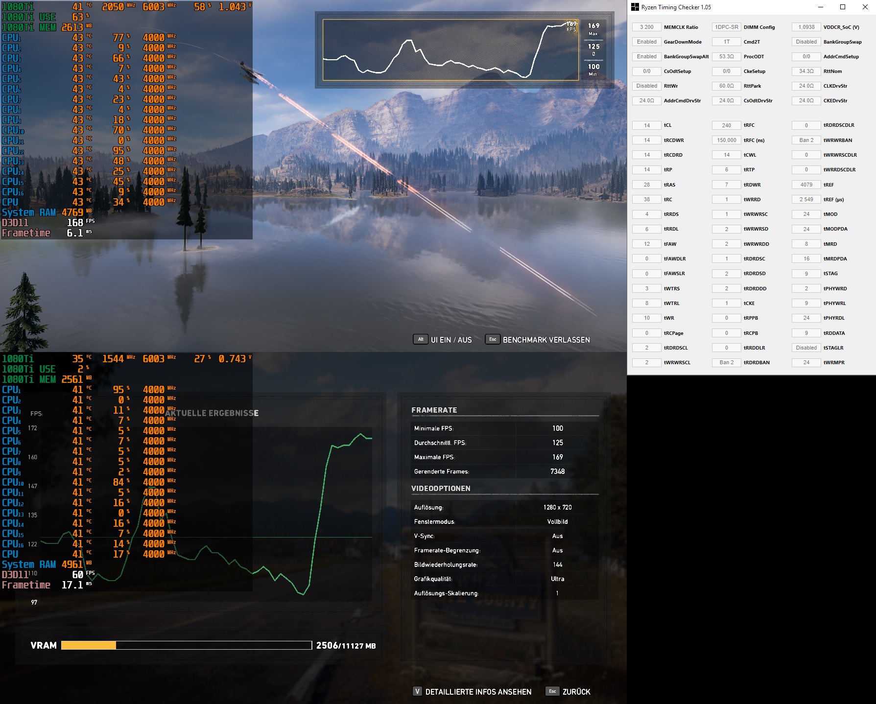Screen dimensions: 876x704
Task: Click the Ryzen Timing Checker app icon
Action: click(x=635, y=7)
